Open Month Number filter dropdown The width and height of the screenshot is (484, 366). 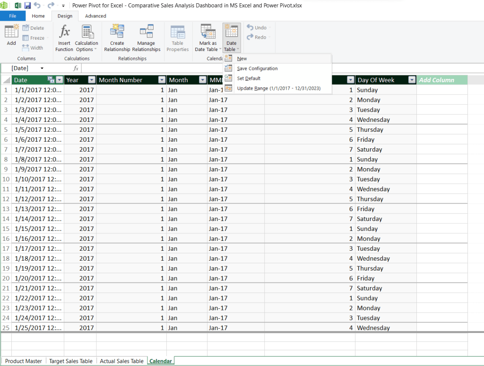(162, 80)
